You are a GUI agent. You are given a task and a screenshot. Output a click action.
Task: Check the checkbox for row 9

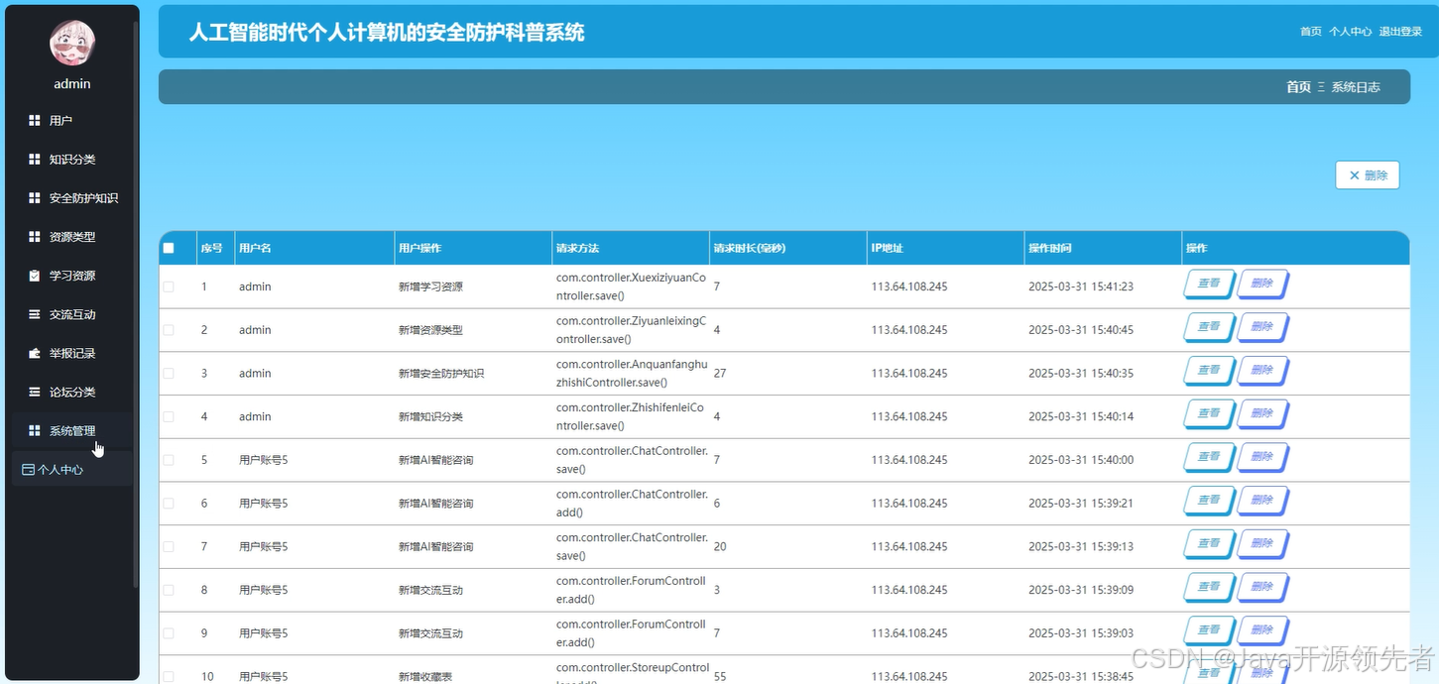169,633
